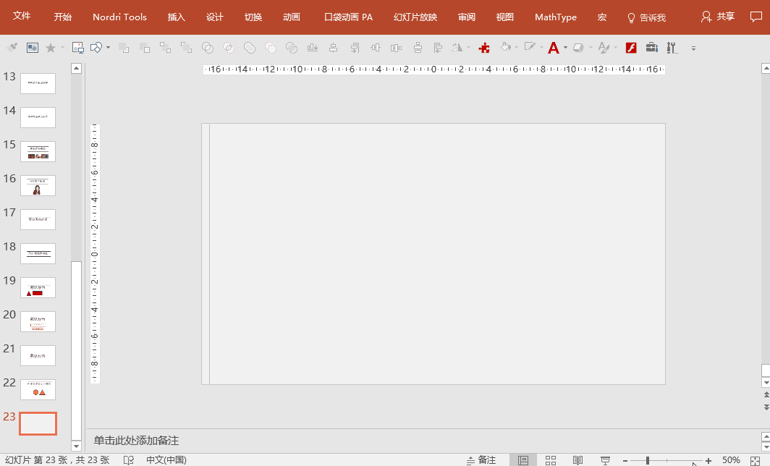The image size is (770, 466).
Task: Click the red Flash icon in toolbar
Action: click(631, 48)
